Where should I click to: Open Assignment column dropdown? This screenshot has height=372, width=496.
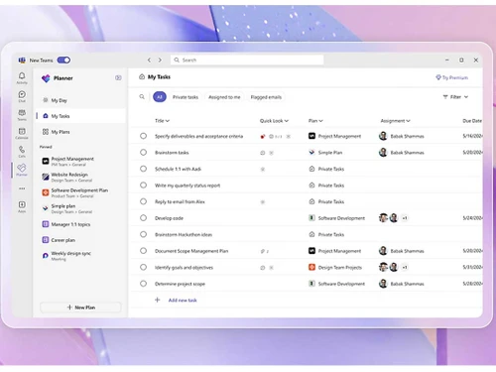point(395,121)
